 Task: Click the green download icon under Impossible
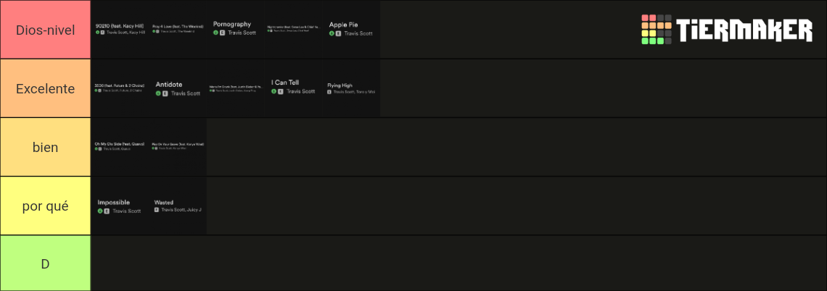click(100, 211)
